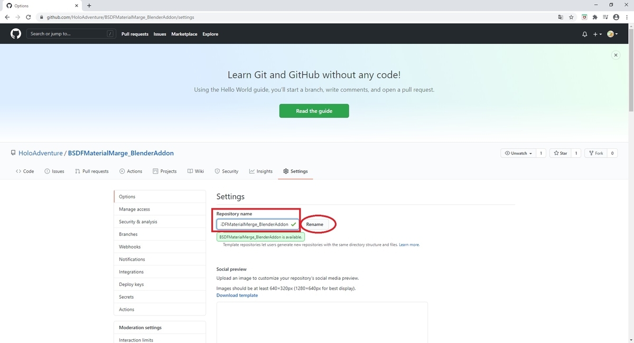Select Branches in settings sidebar
Screen dimensions: 634x343
pyautogui.click(x=160, y=234)
